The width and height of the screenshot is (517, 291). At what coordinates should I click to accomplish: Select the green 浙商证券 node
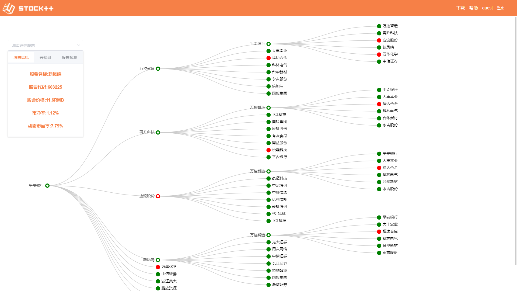[x=268, y=285]
